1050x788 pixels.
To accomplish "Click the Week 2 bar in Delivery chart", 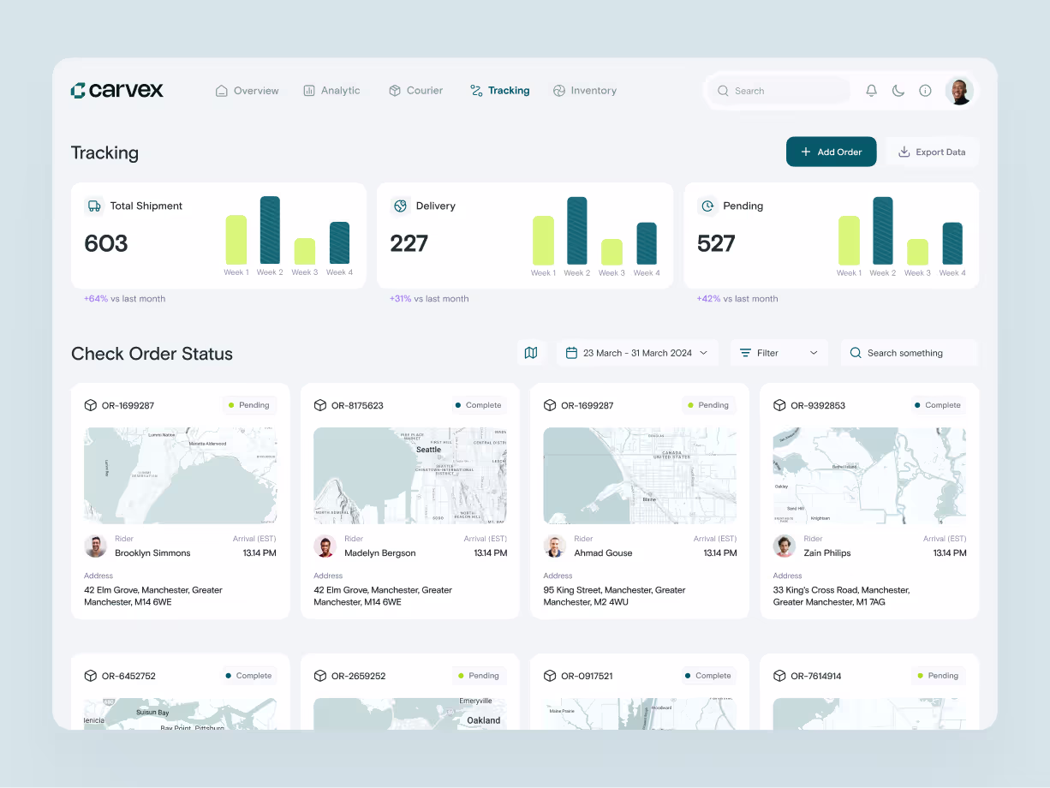I will 576,231.
